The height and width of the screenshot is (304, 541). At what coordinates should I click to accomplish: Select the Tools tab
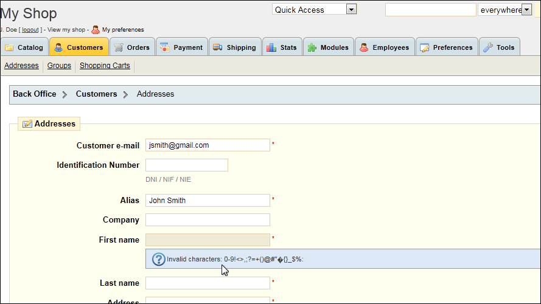tap(500, 47)
